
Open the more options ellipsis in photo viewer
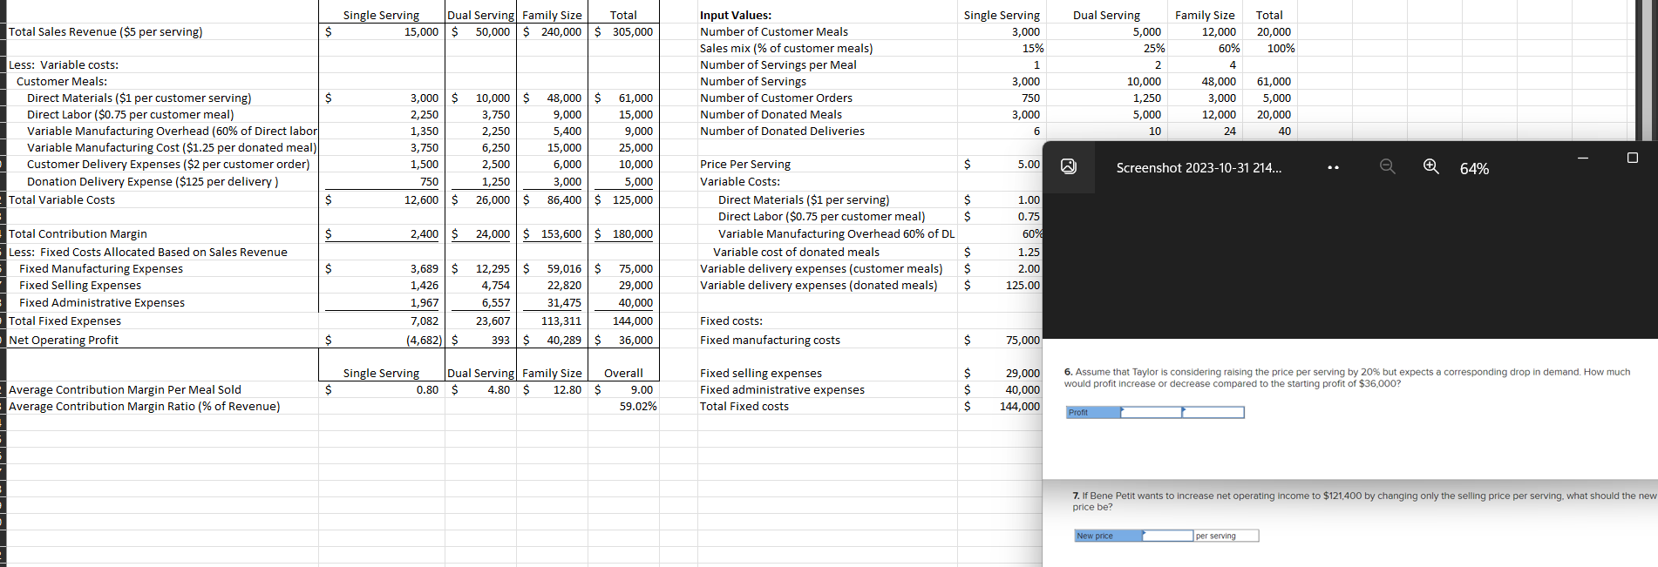coord(1333,167)
